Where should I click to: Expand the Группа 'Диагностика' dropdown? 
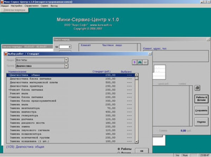(66, 66)
